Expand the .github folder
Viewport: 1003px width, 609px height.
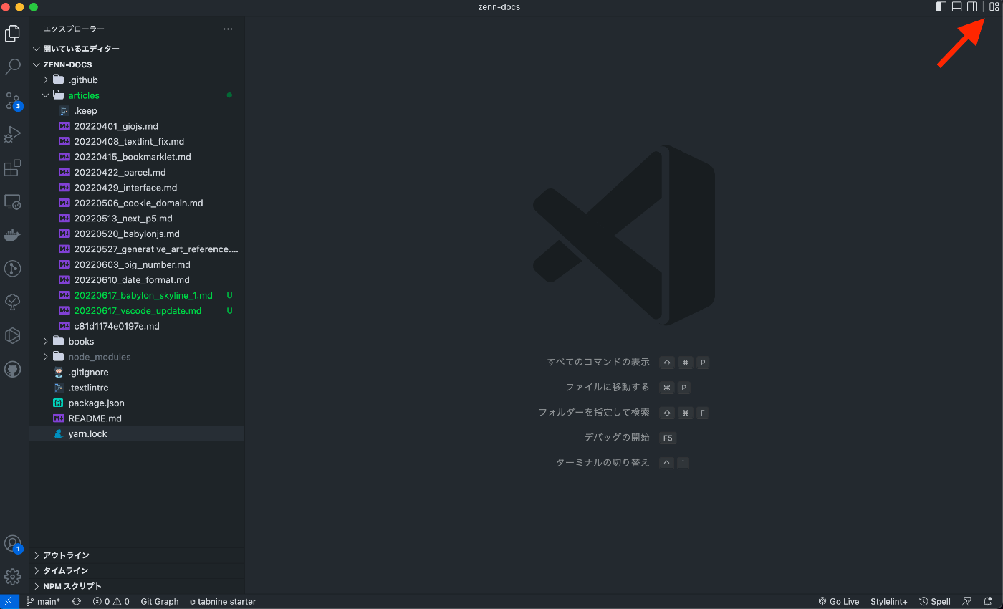coord(137,80)
